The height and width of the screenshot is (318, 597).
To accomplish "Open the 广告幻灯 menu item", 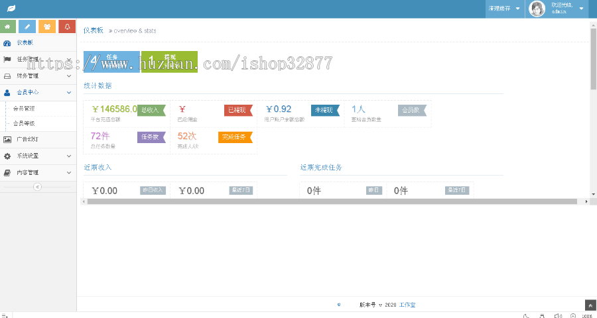I will [x=38, y=140].
